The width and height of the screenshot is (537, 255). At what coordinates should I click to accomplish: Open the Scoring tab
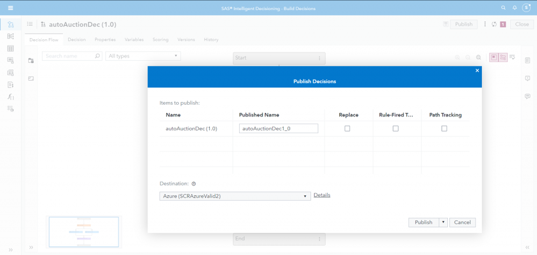click(x=160, y=40)
